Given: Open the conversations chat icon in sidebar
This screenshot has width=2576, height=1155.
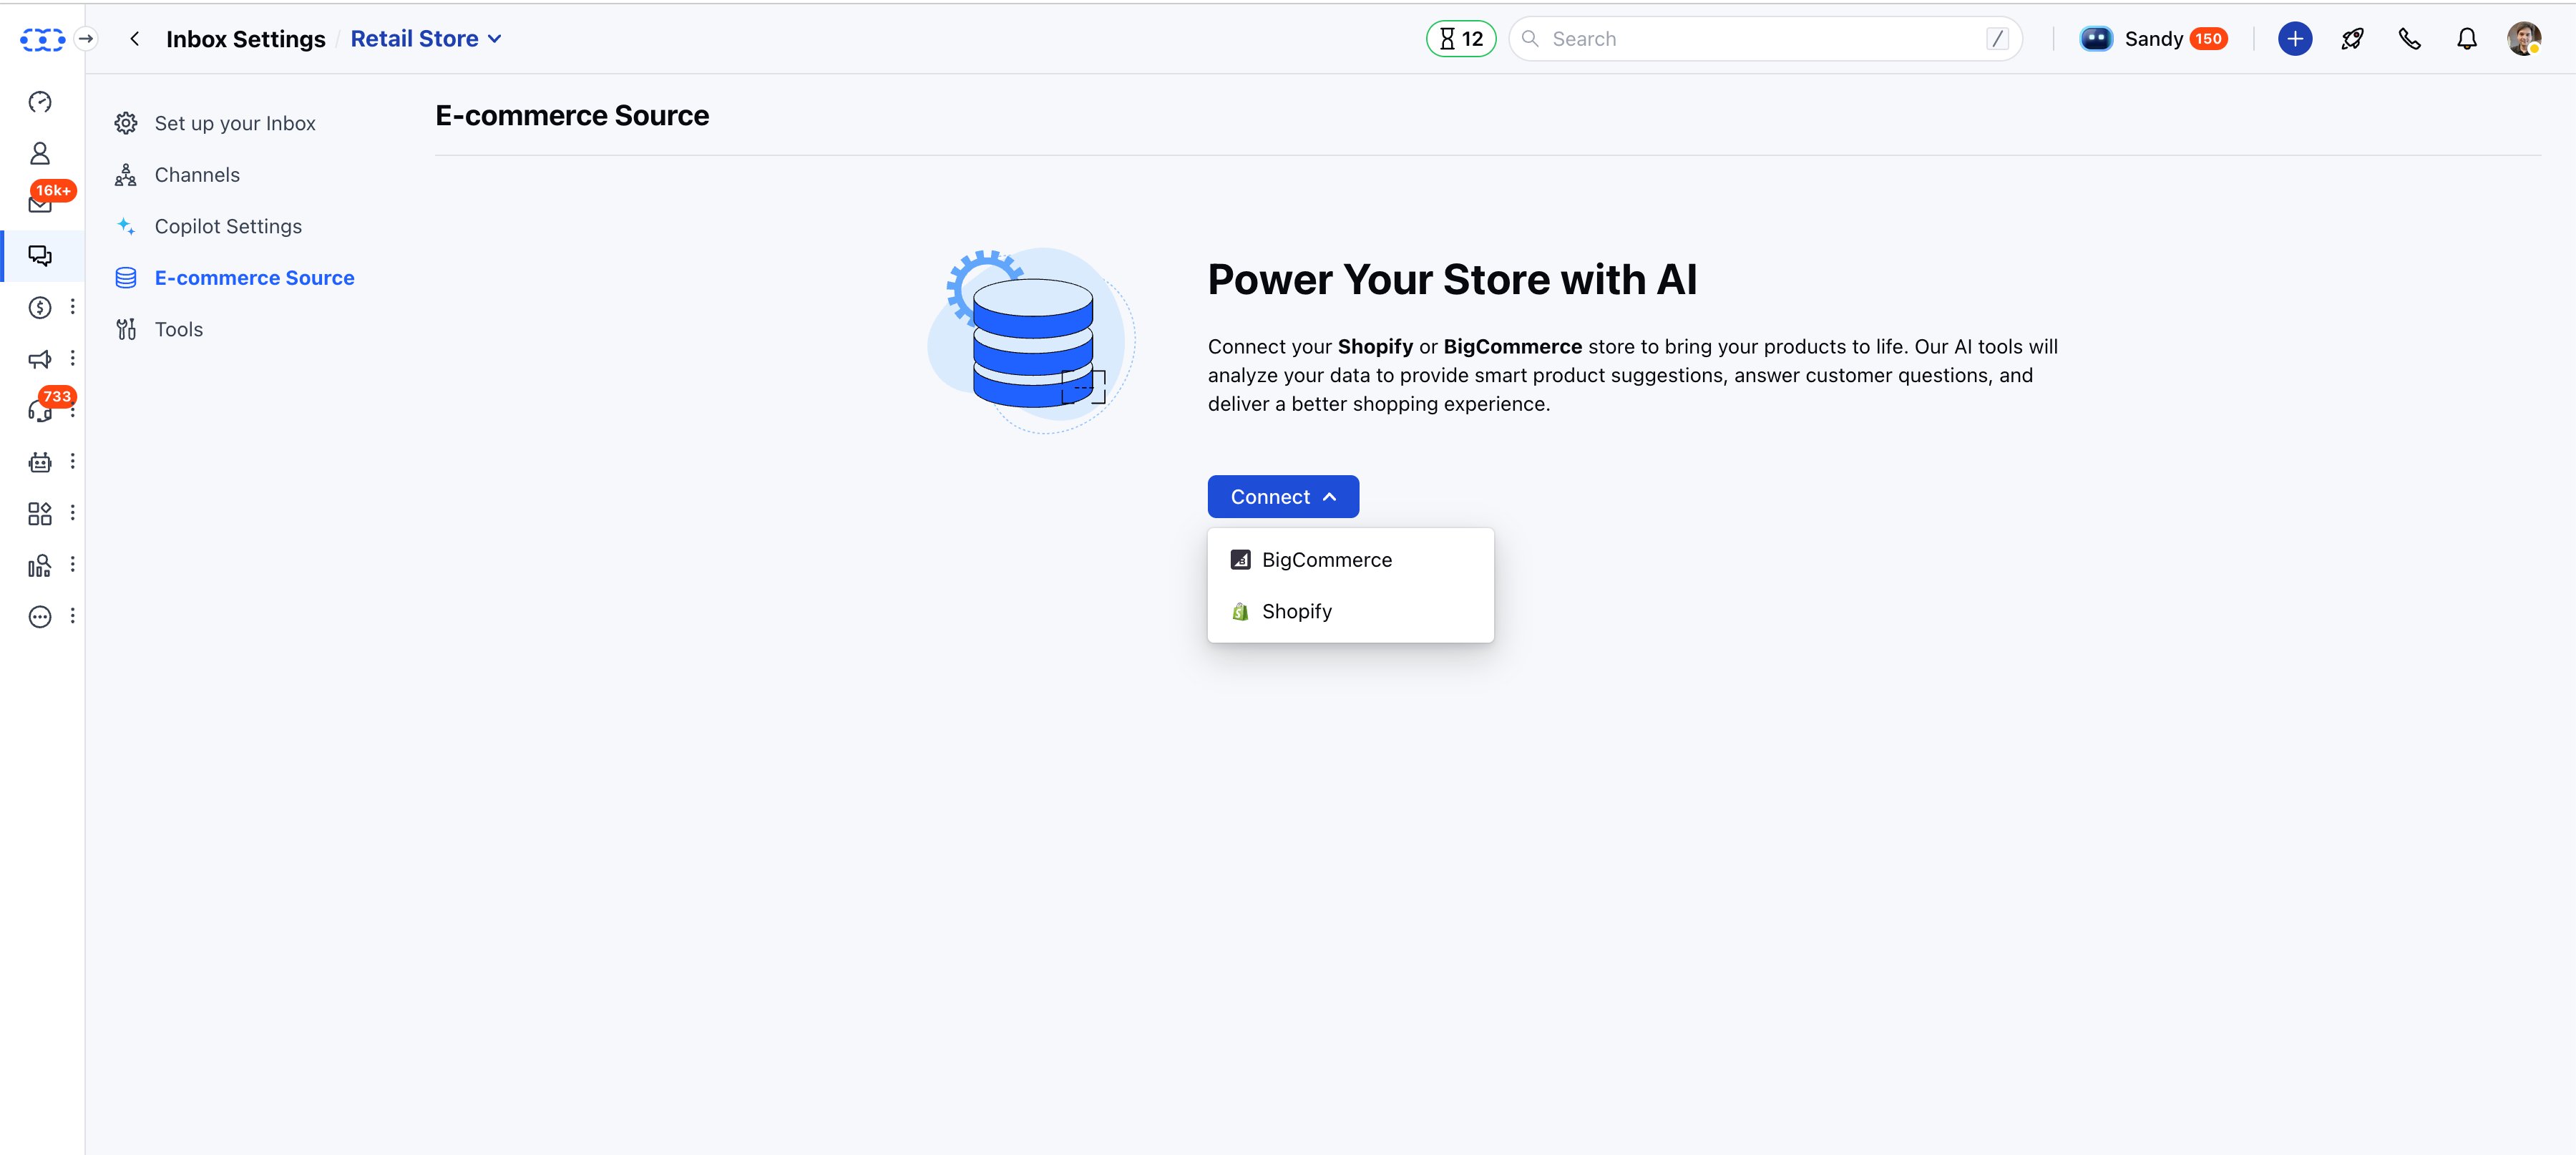Looking at the screenshot, I should (x=40, y=256).
